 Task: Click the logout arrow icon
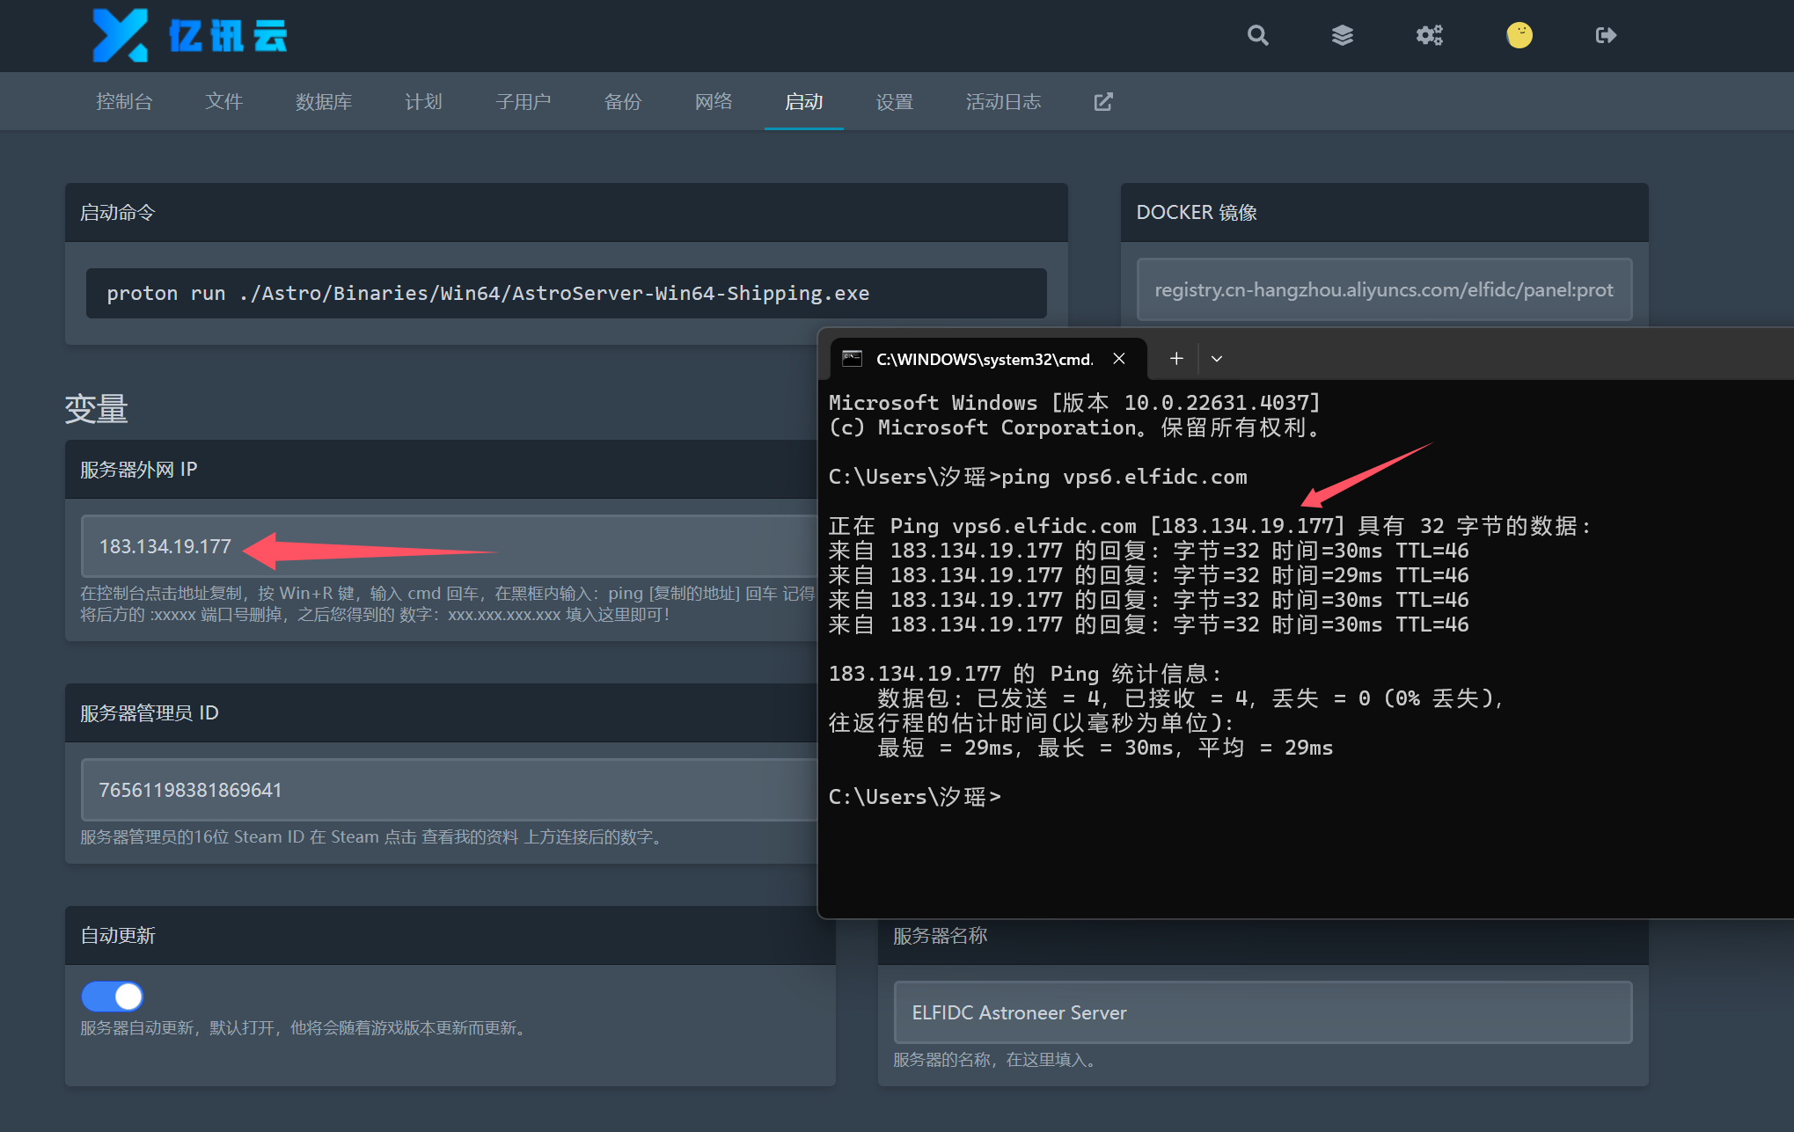[1606, 35]
